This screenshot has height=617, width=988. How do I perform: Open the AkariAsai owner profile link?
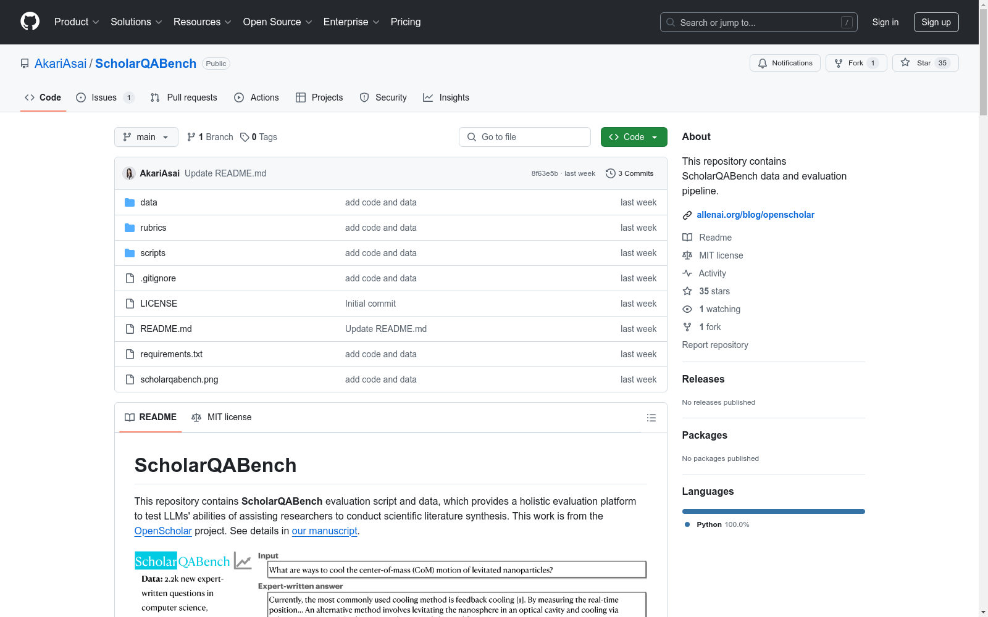point(61,64)
